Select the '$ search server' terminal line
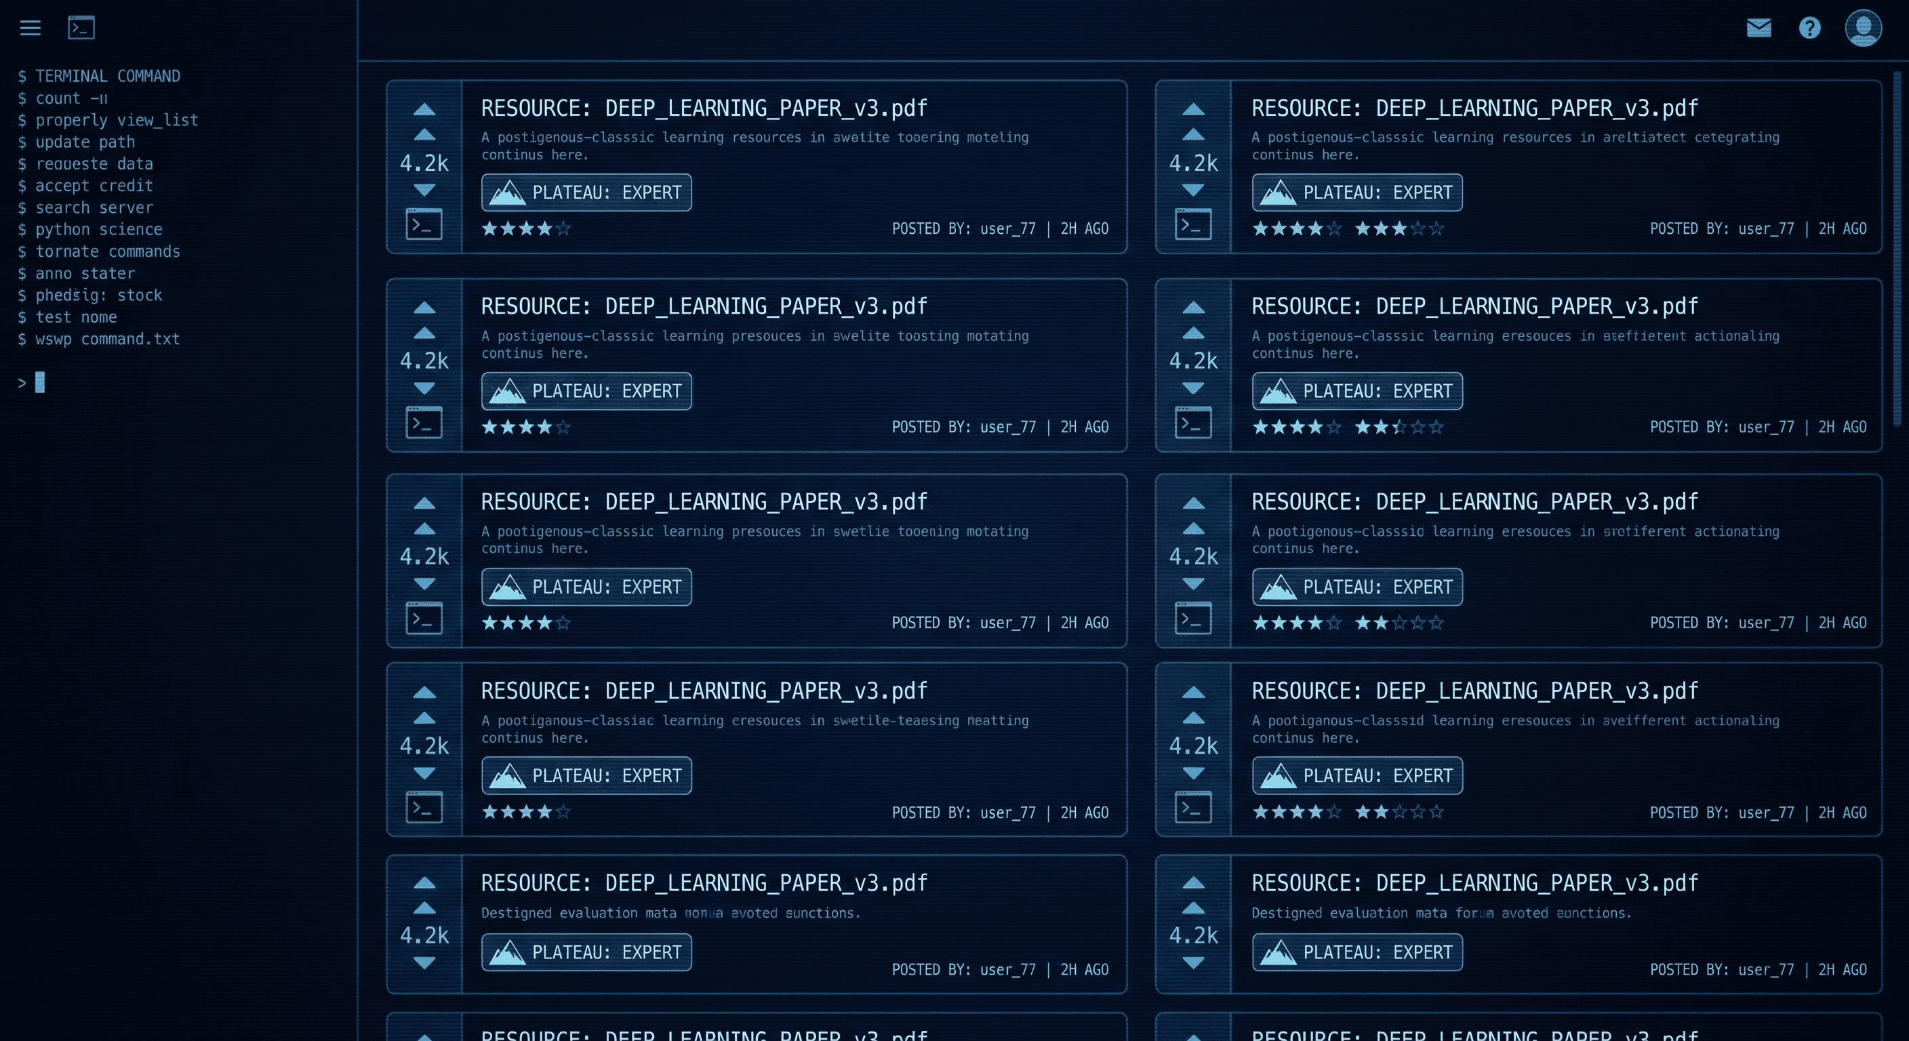 [x=85, y=207]
